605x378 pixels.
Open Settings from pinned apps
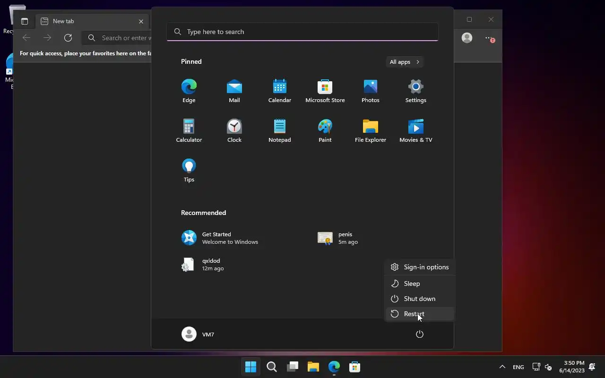pyautogui.click(x=416, y=91)
